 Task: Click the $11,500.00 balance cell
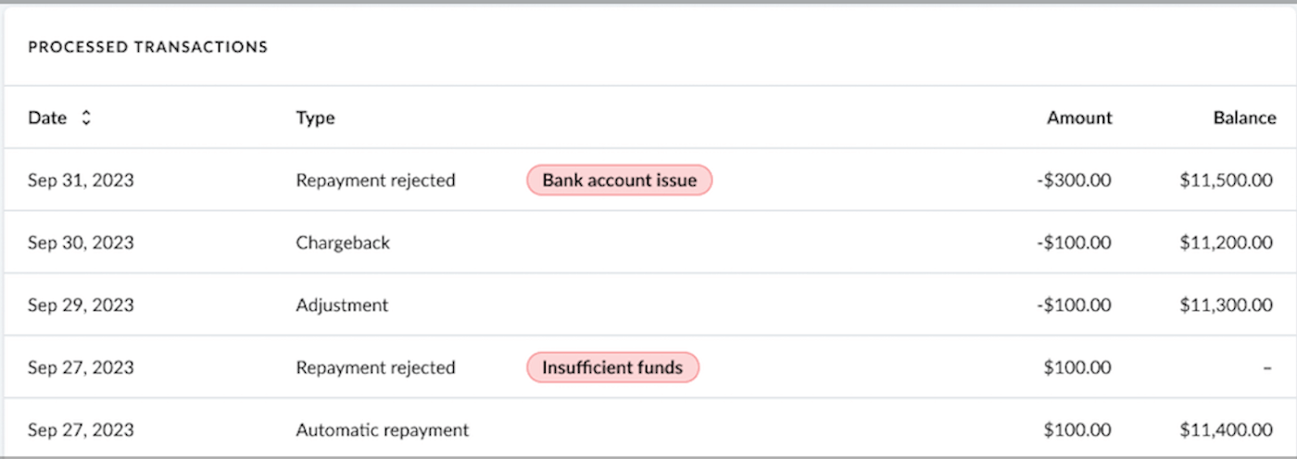[1226, 180]
